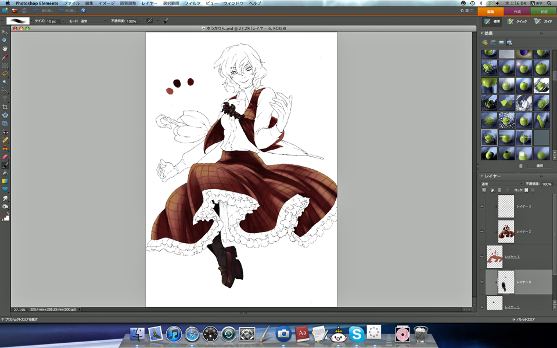Viewport: 557px width, 348px height.
Task: Select the blue heart Custom Shape tool
Action: [x=5, y=190]
